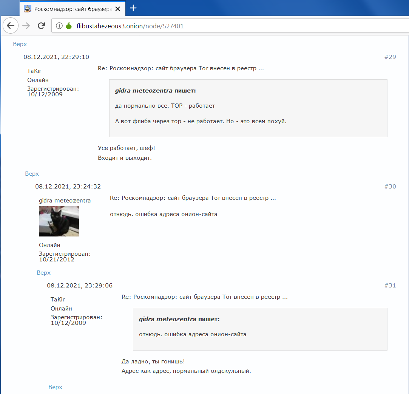Image resolution: width=409 pixels, height=394 pixels.
Task: Focus the flibustahezeous3.onion address bar
Action: click(x=230, y=26)
